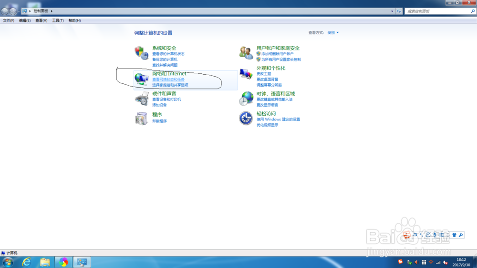Open the 网络和 Internet heading link

pos(169,73)
